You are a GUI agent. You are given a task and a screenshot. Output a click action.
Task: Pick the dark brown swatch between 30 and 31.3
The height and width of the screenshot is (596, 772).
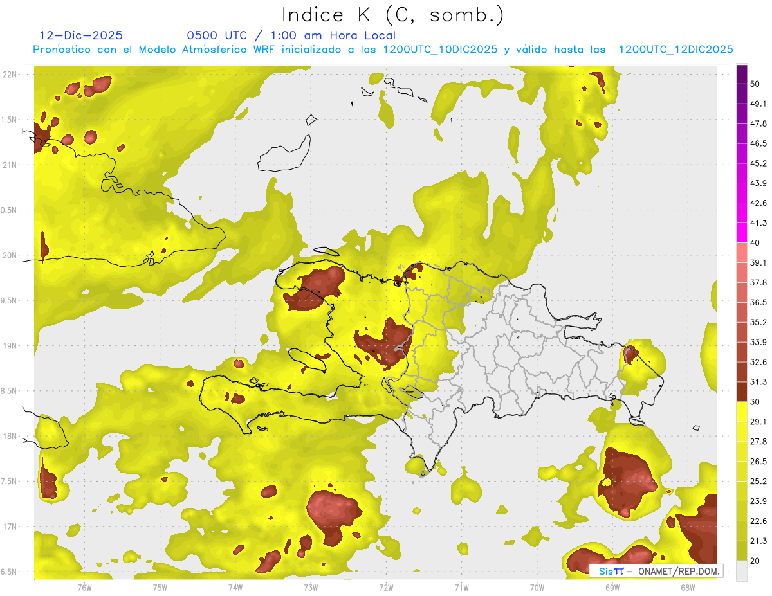(742, 392)
